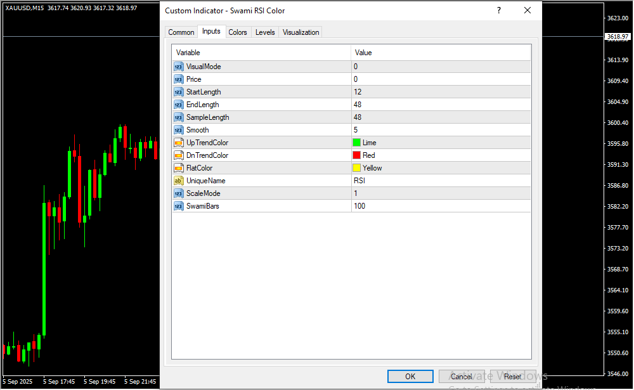
Task: Click the help question mark button
Action: pyautogui.click(x=499, y=10)
